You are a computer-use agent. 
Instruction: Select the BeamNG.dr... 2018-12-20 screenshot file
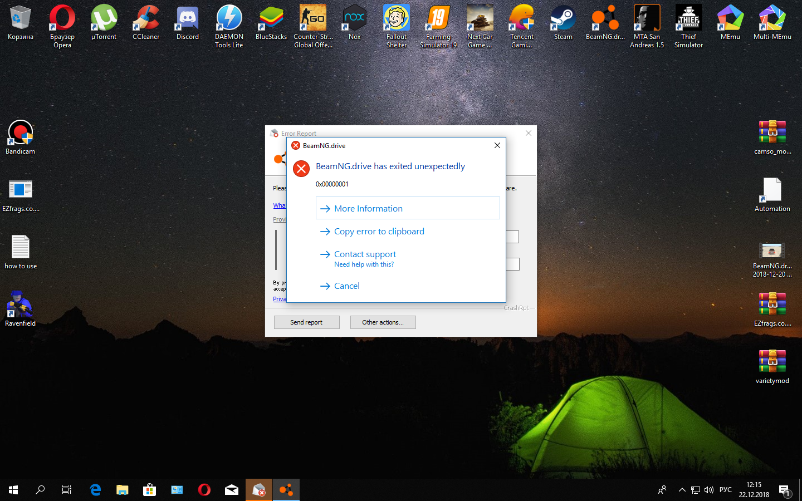(772, 259)
